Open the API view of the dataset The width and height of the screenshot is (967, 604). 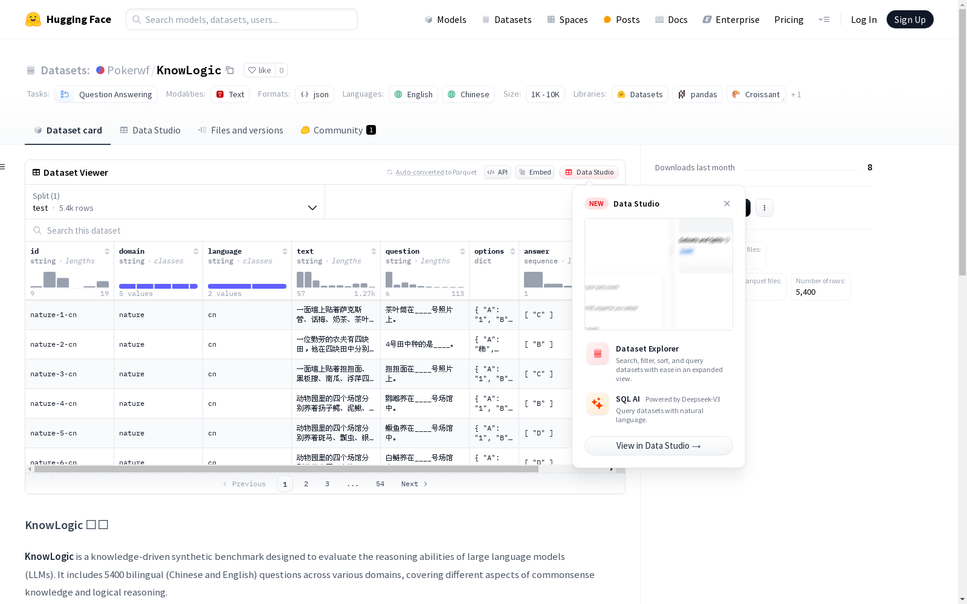[x=497, y=172]
